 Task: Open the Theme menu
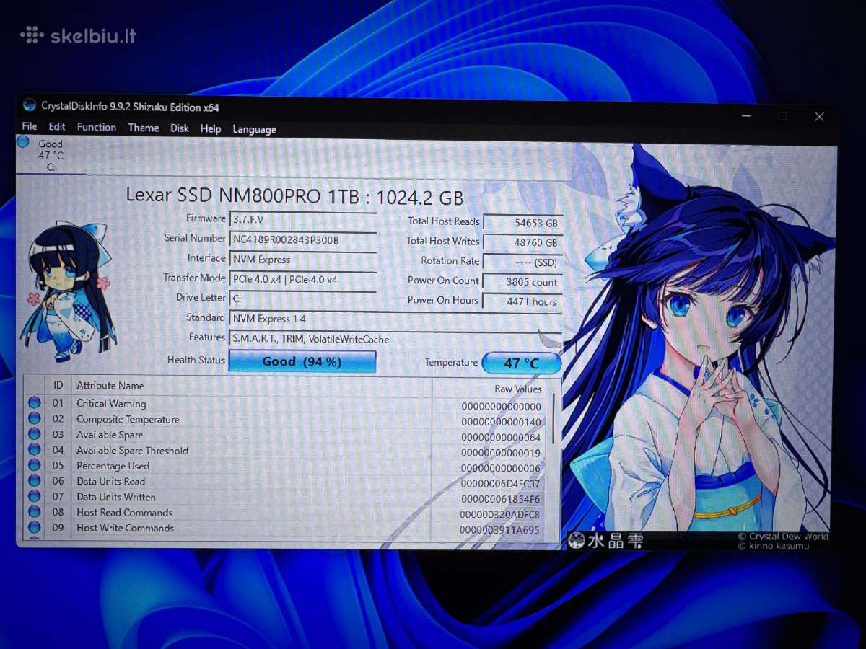(144, 128)
